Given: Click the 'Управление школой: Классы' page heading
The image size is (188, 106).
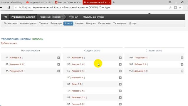Looking at the screenshot, I should tap(22, 39).
